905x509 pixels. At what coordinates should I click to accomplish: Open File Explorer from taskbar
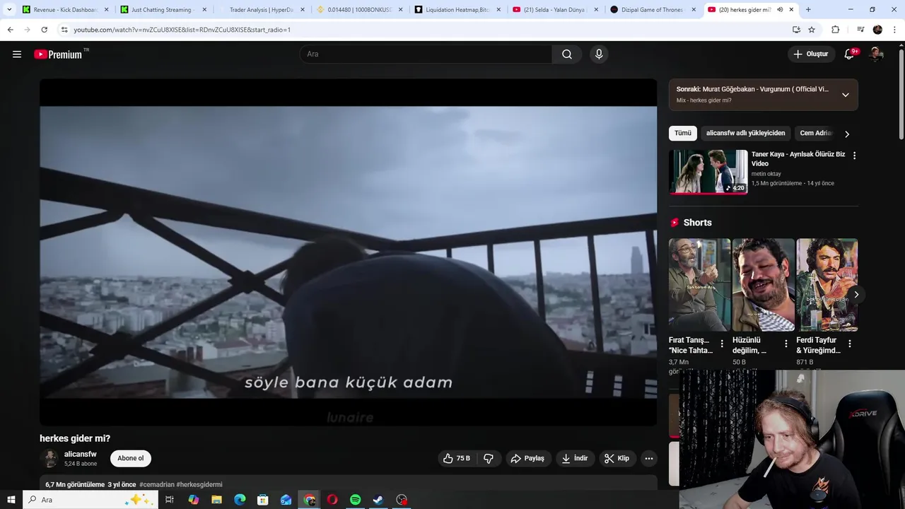tap(216, 500)
